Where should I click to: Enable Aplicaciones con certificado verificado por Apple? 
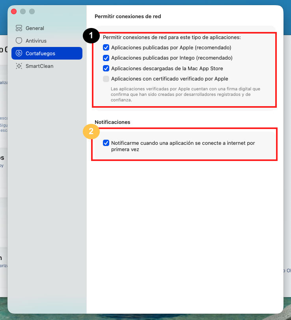click(106, 79)
